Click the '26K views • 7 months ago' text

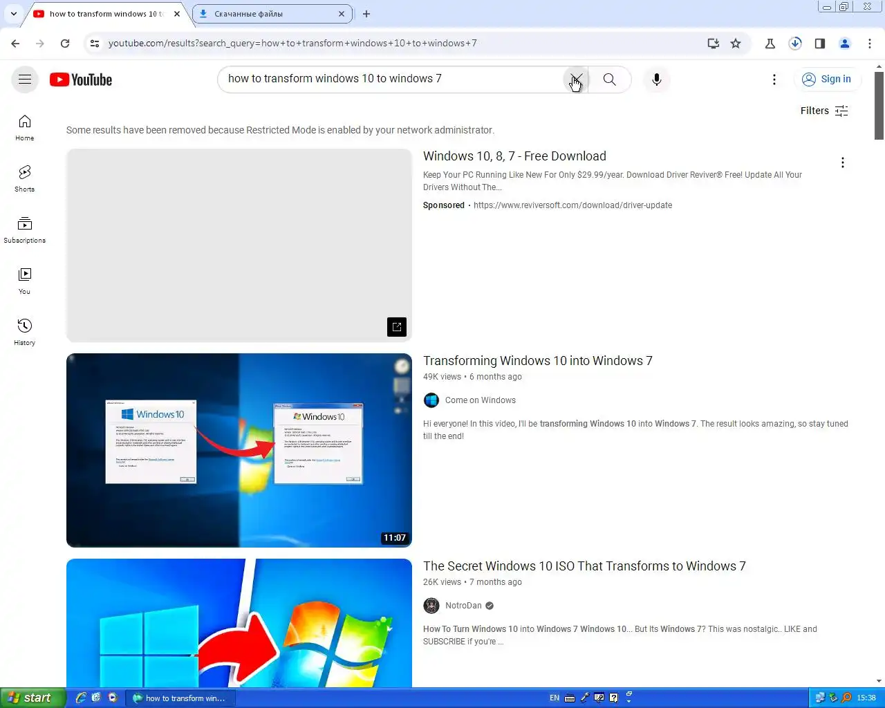pyautogui.click(x=472, y=582)
